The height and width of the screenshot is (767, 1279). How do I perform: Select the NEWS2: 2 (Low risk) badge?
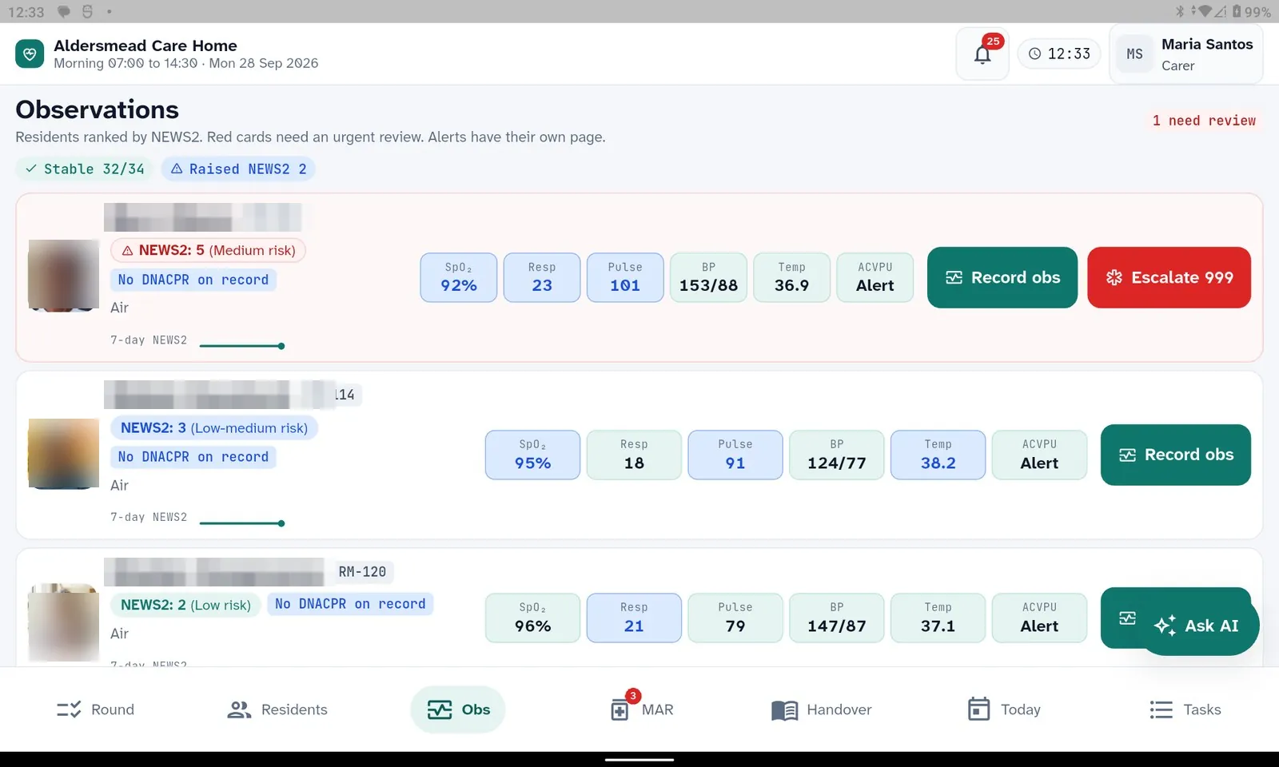click(x=185, y=605)
